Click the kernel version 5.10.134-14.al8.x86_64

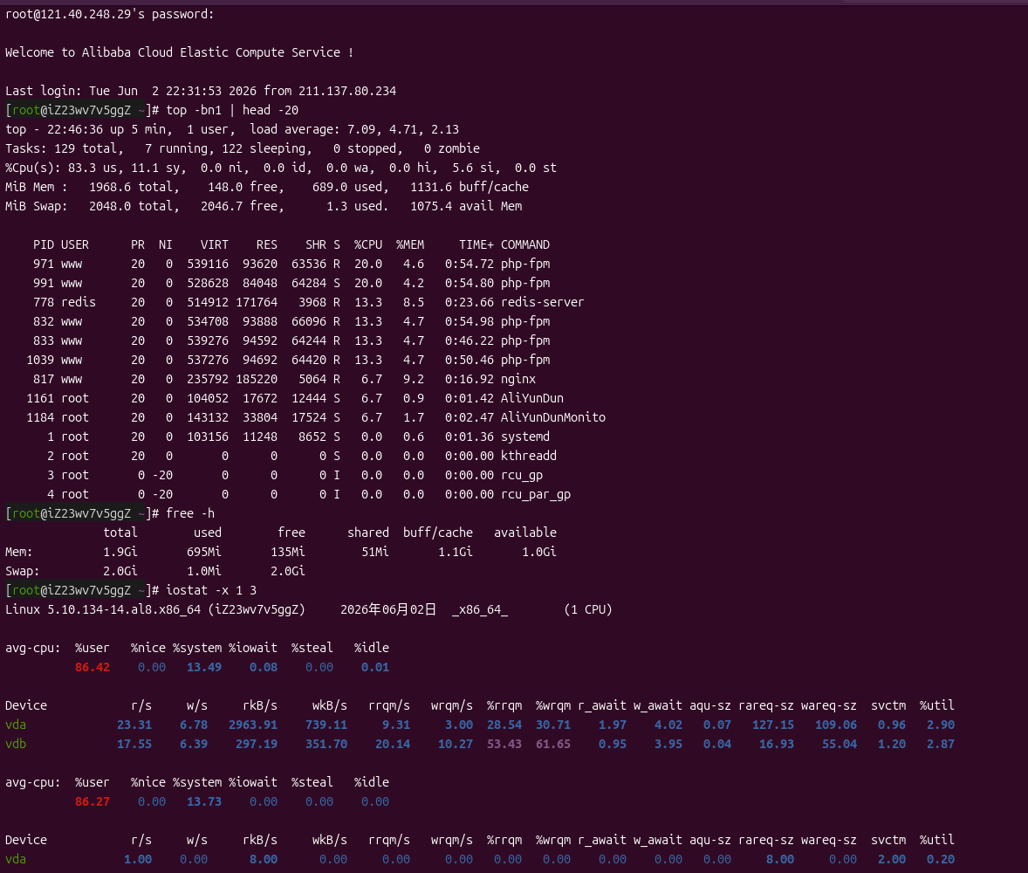[x=124, y=609]
